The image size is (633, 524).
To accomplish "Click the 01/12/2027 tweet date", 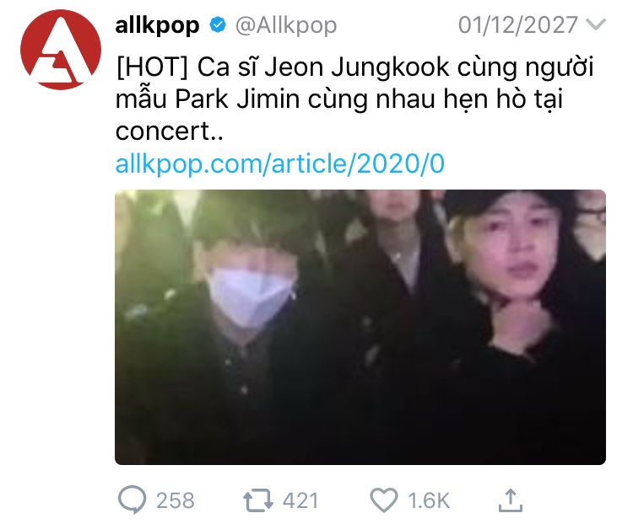I will [518, 25].
